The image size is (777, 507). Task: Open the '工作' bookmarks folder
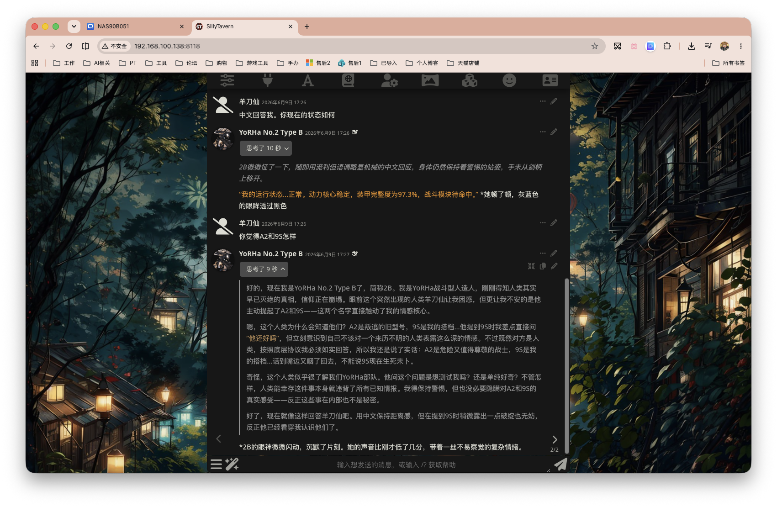[x=64, y=63]
